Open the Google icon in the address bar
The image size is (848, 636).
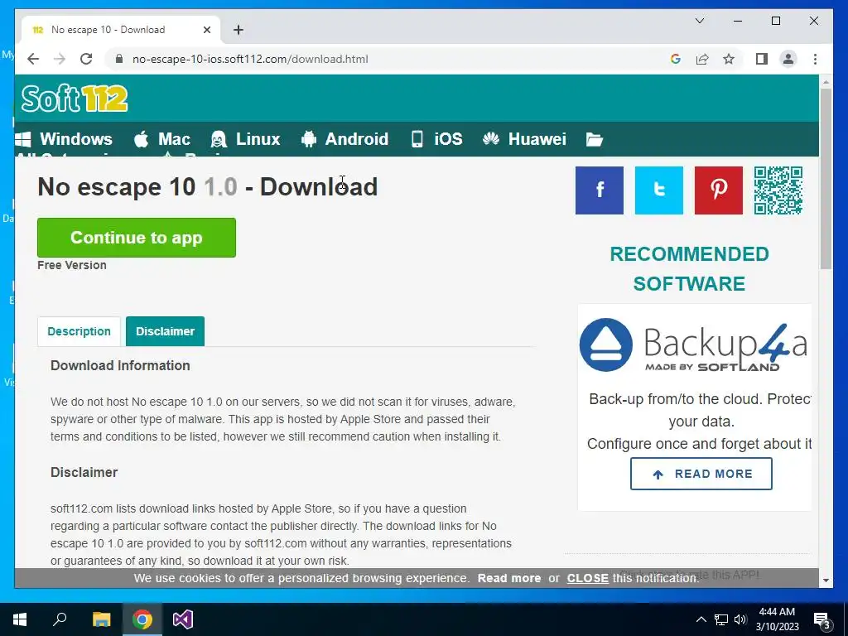[675, 59]
